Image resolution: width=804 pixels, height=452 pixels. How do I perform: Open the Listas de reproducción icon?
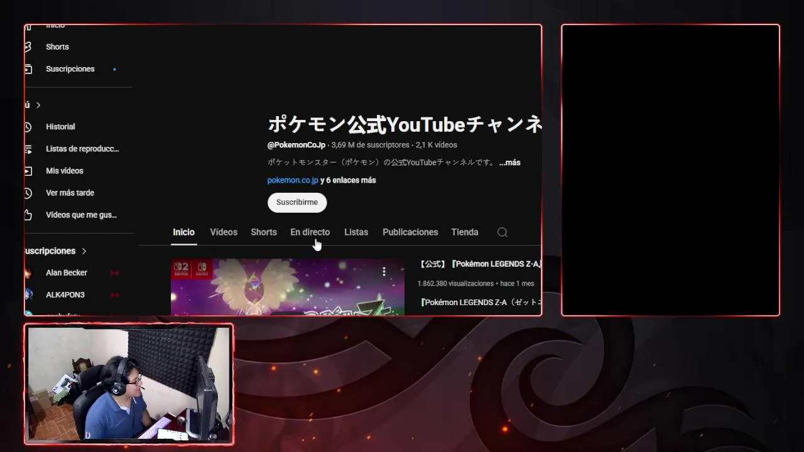(x=28, y=149)
